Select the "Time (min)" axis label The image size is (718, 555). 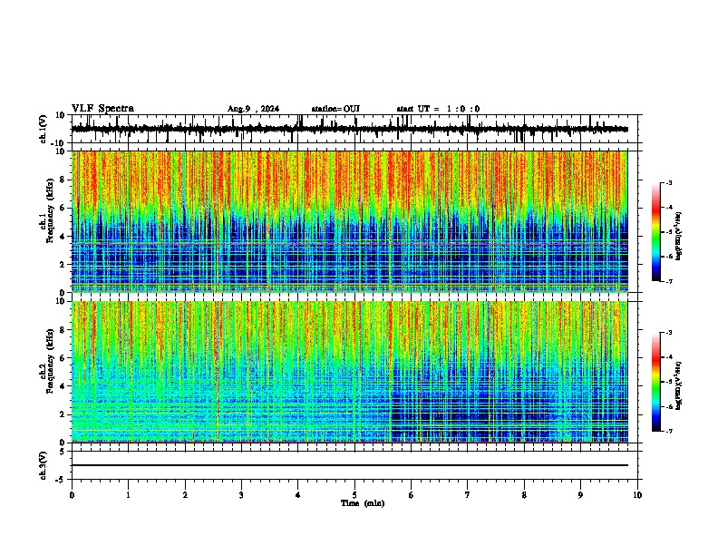tap(363, 503)
